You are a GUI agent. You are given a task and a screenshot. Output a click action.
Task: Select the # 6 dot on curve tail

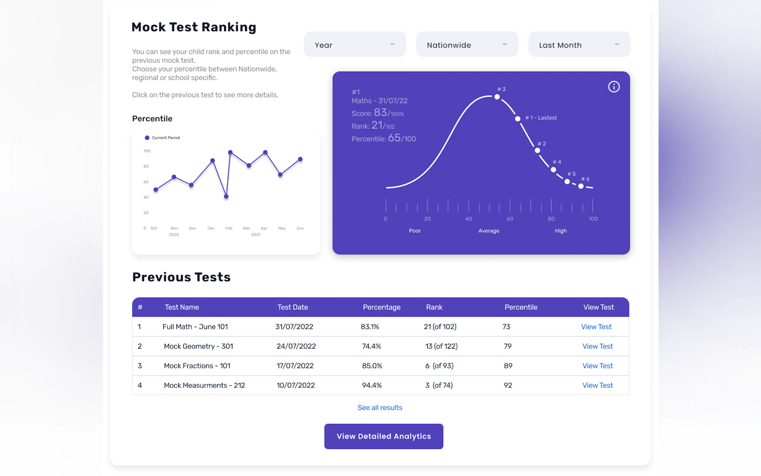coord(581,186)
